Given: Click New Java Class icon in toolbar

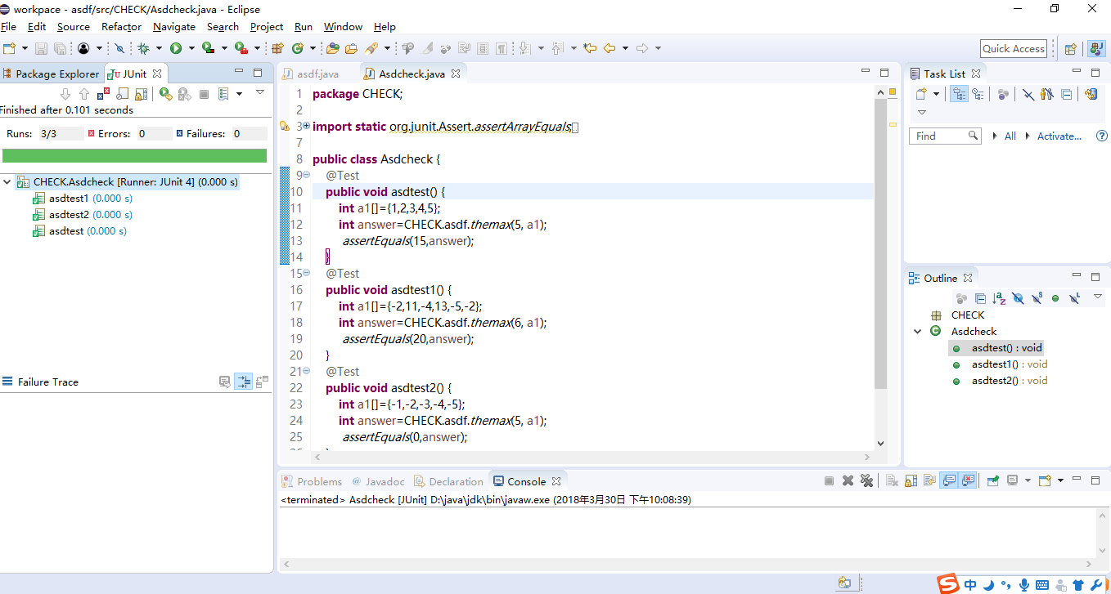Looking at the screenshot, I should [x=298, y=48].
